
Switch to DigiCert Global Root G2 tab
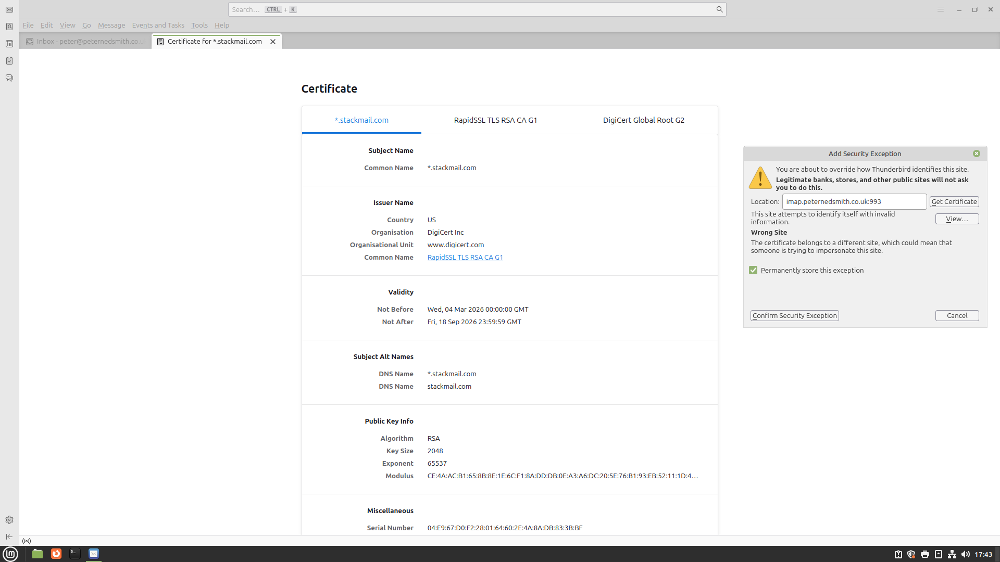pyautogui.click(x=643, y=120)
